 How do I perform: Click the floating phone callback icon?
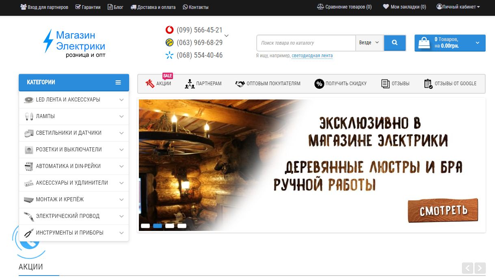coord(29,242)
